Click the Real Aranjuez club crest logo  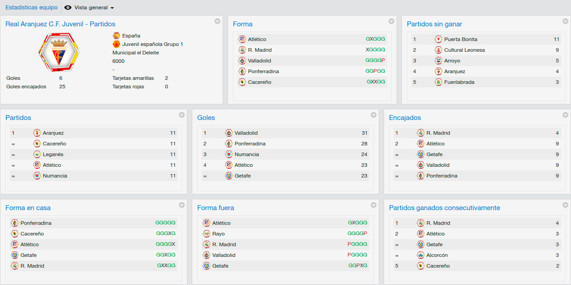coord(59,52)
